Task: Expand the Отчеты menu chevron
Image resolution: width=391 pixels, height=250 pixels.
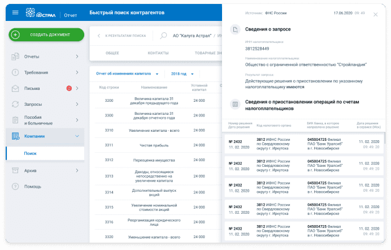Action: pos(77,57)
